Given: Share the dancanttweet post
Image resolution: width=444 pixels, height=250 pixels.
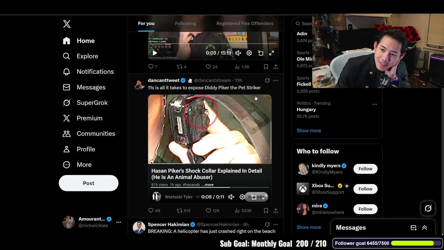Looking at the screenshot, I should [276, 210].
